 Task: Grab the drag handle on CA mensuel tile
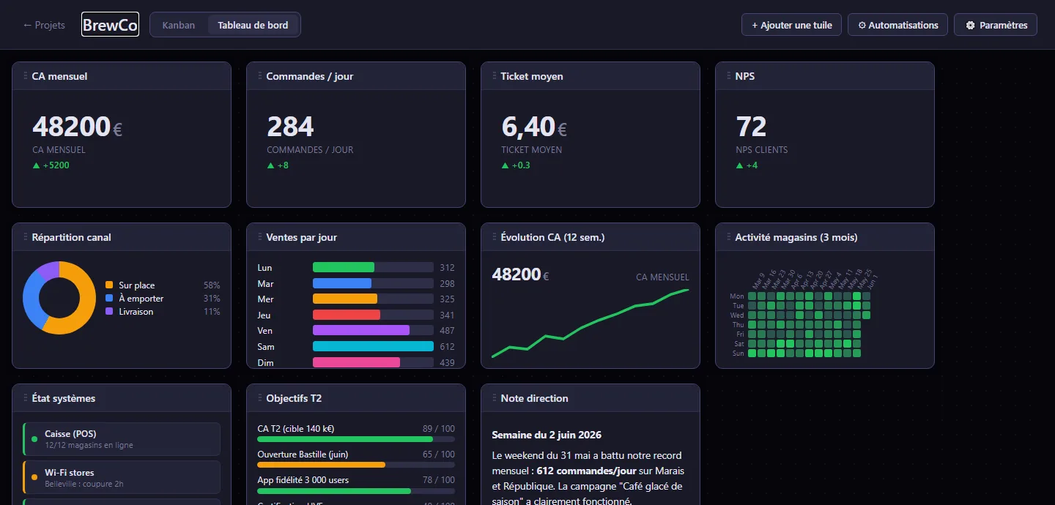[x=26, y=76]
